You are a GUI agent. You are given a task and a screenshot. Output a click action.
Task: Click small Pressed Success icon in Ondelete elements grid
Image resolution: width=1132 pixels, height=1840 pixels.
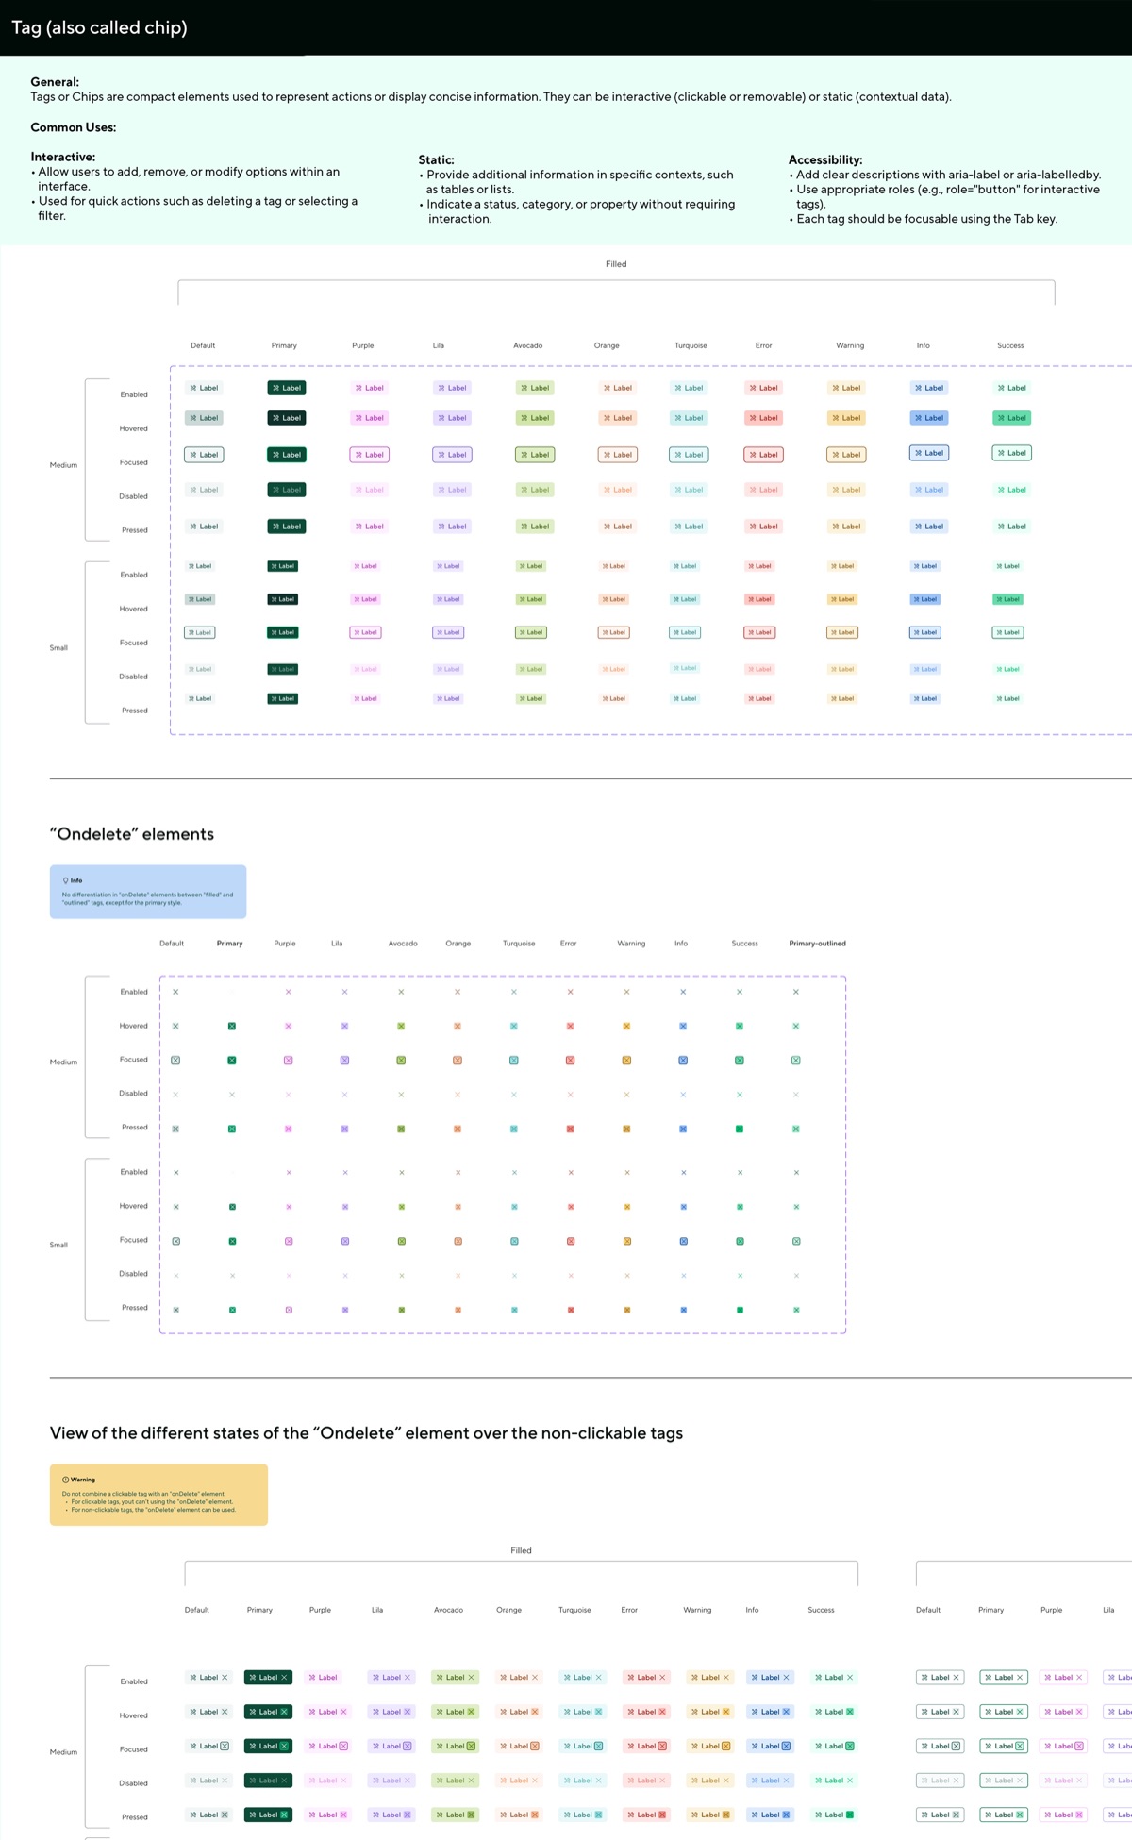click(x=741, y=1310)
